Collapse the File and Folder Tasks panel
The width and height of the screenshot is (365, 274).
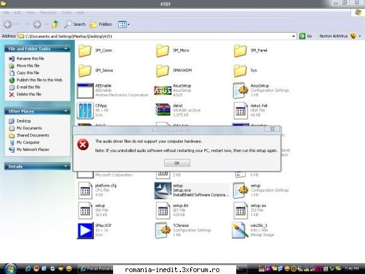point(65,48)
